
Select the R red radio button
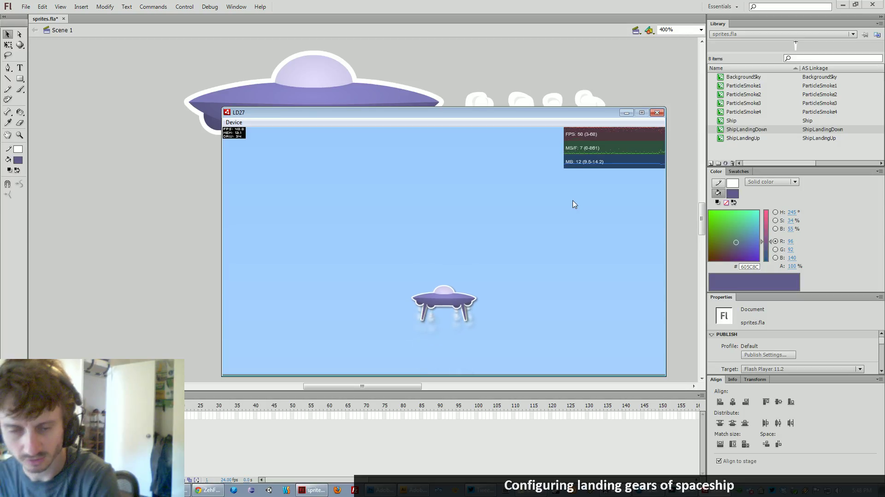(x=775, y=241)
